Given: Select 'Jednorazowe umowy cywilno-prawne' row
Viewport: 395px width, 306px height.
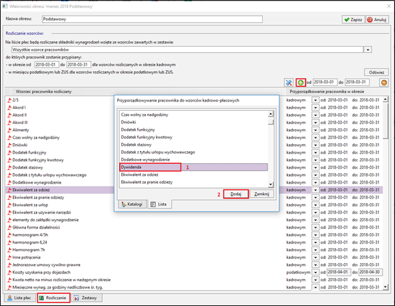Looking at the screenshot, I should pyautogui.click(x=194, y=265).
